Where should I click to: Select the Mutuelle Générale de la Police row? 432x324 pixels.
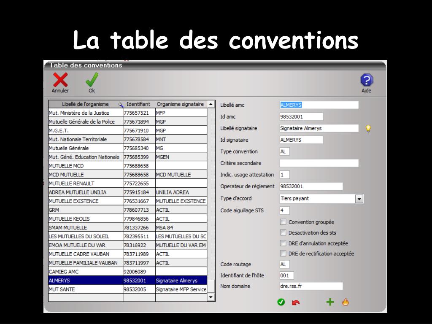(127, 121)
